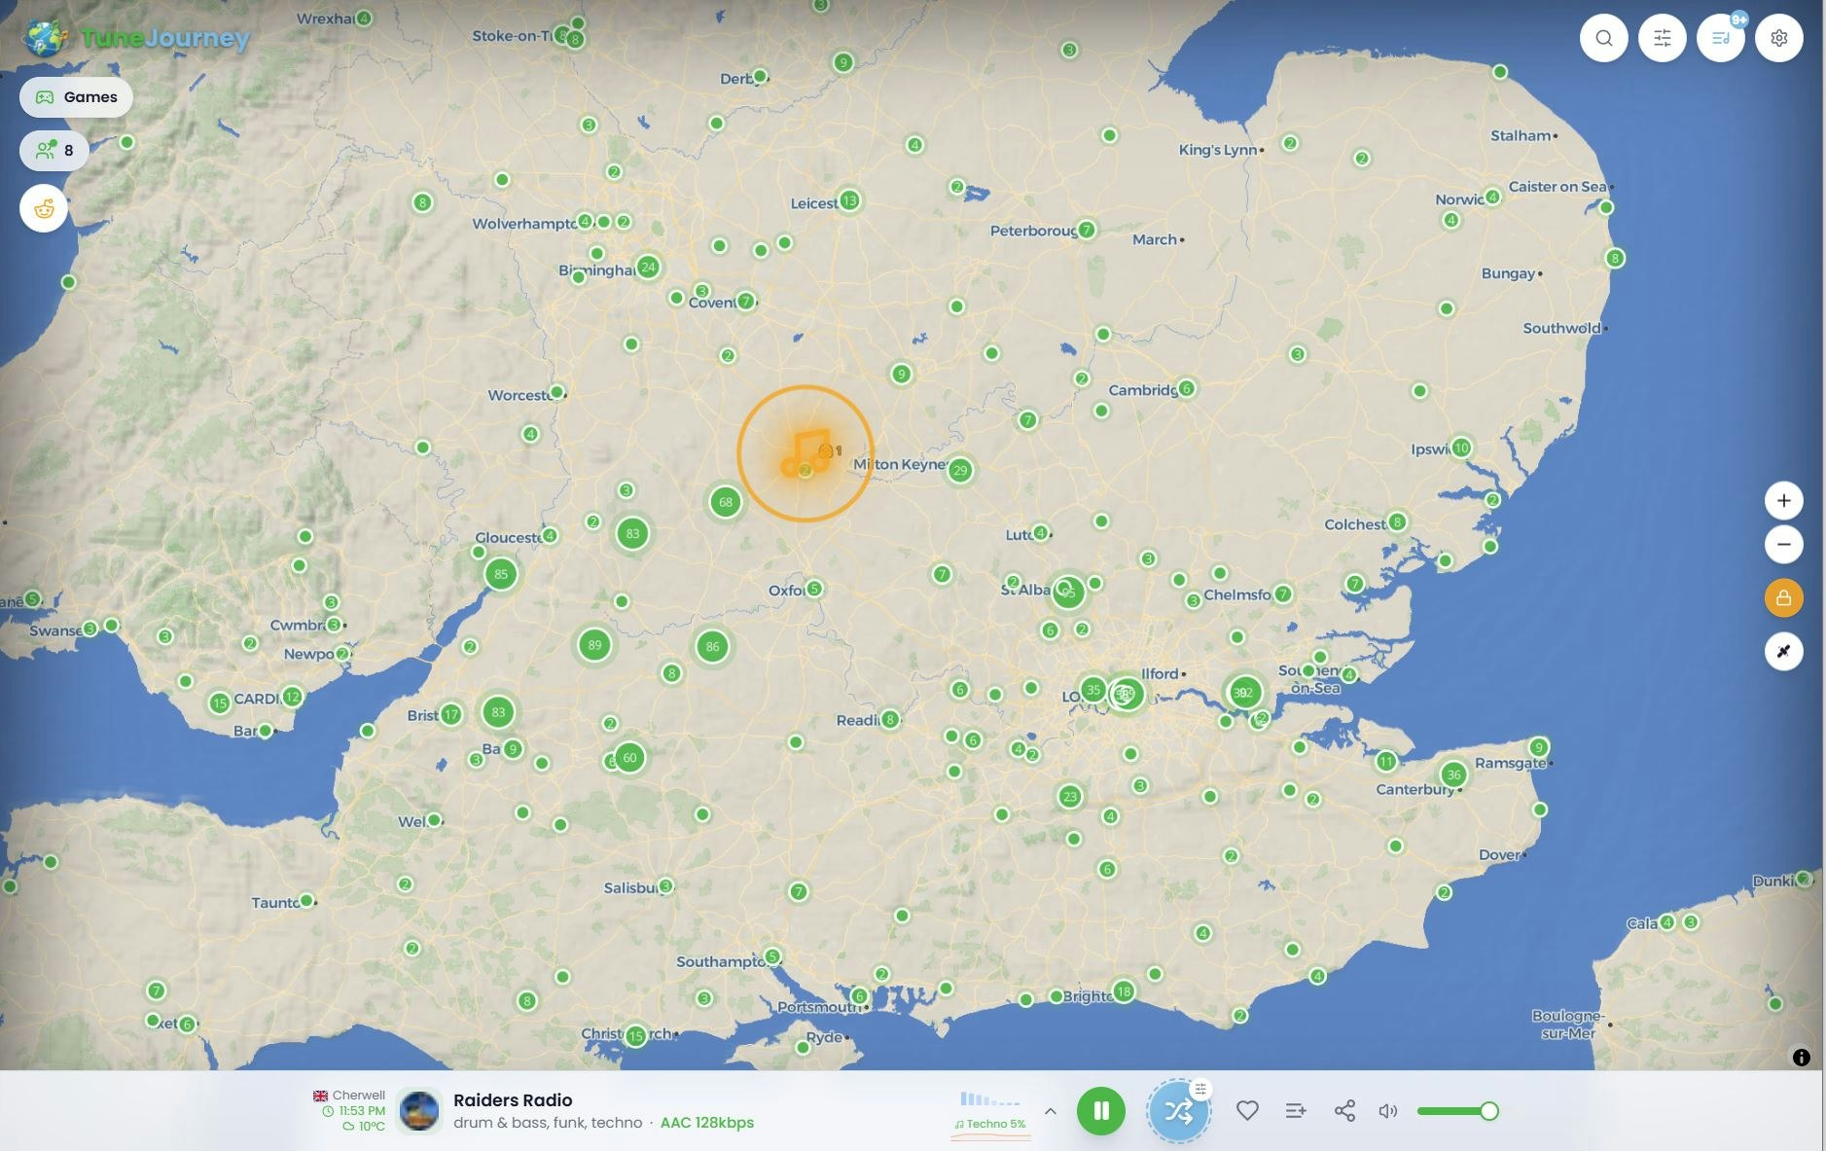Click the 10°C weather label
Screen dimensions: 1826x1151
[372, 1126]
